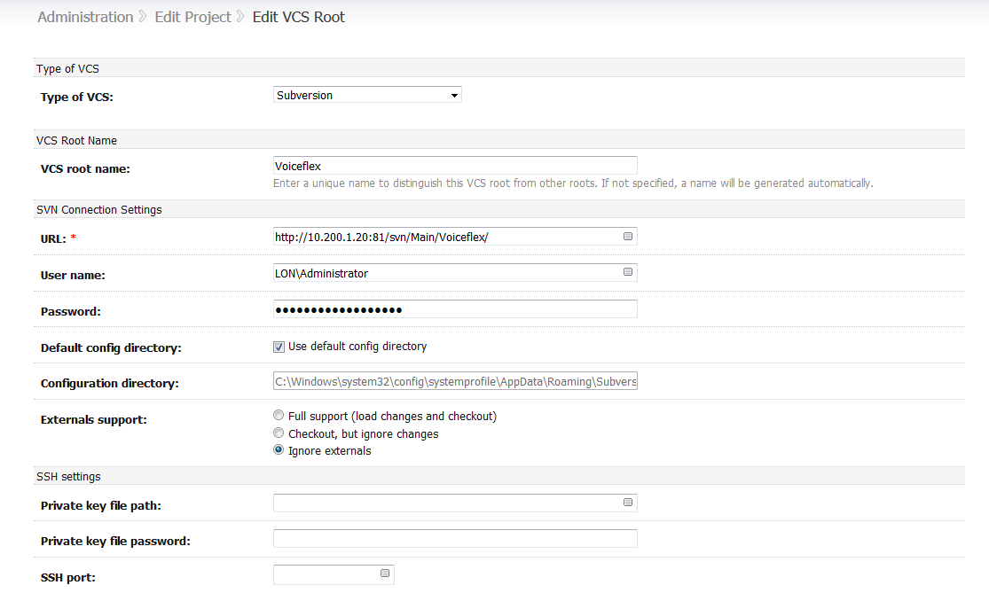Focus the Password field
Image resolution: width=989 pixels, height=593 pixels.
pos(455,308)
